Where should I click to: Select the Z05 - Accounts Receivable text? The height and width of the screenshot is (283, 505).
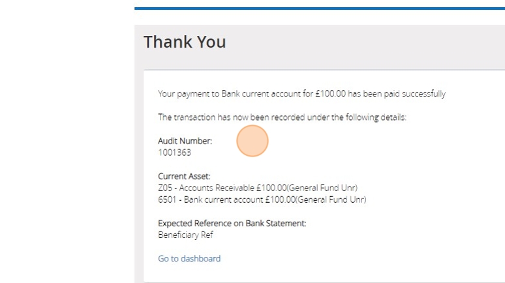pos(209,188)
